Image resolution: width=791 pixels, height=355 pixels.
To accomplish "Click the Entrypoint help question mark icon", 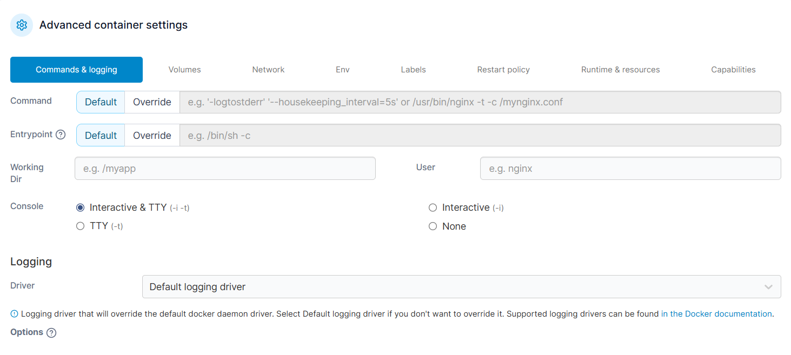I will point(61,135).
